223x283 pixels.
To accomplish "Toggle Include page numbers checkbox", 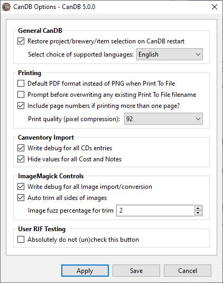I will click(x=21, y=106).
